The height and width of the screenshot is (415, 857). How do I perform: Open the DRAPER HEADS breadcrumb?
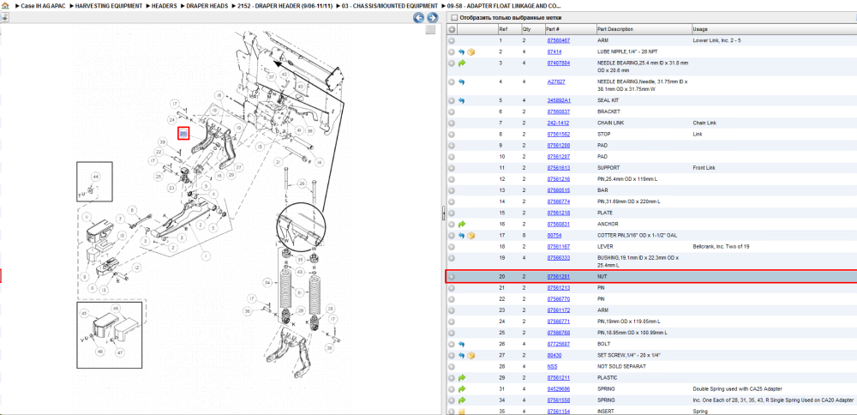point(207,5)
